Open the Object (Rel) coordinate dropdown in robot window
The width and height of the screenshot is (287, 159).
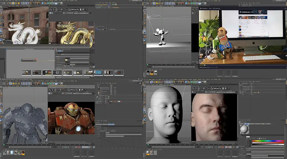pos(77,156)
